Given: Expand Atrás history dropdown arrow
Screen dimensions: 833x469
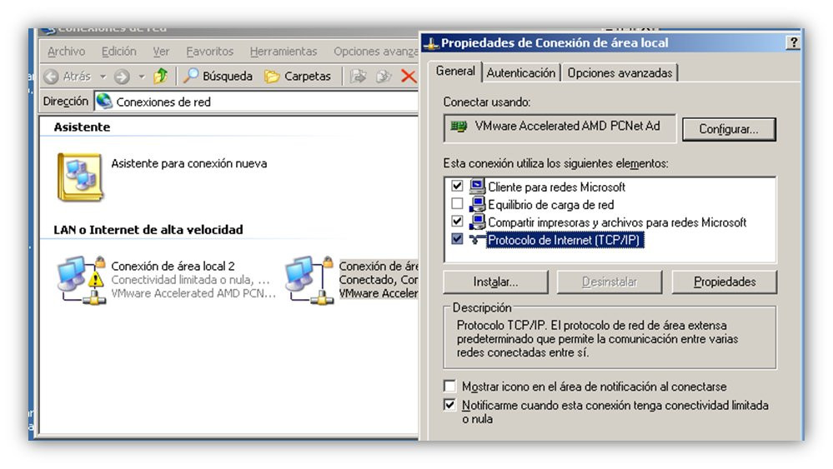Looking at the screenshot, I should pyautogui.click(x=103, y=77).
